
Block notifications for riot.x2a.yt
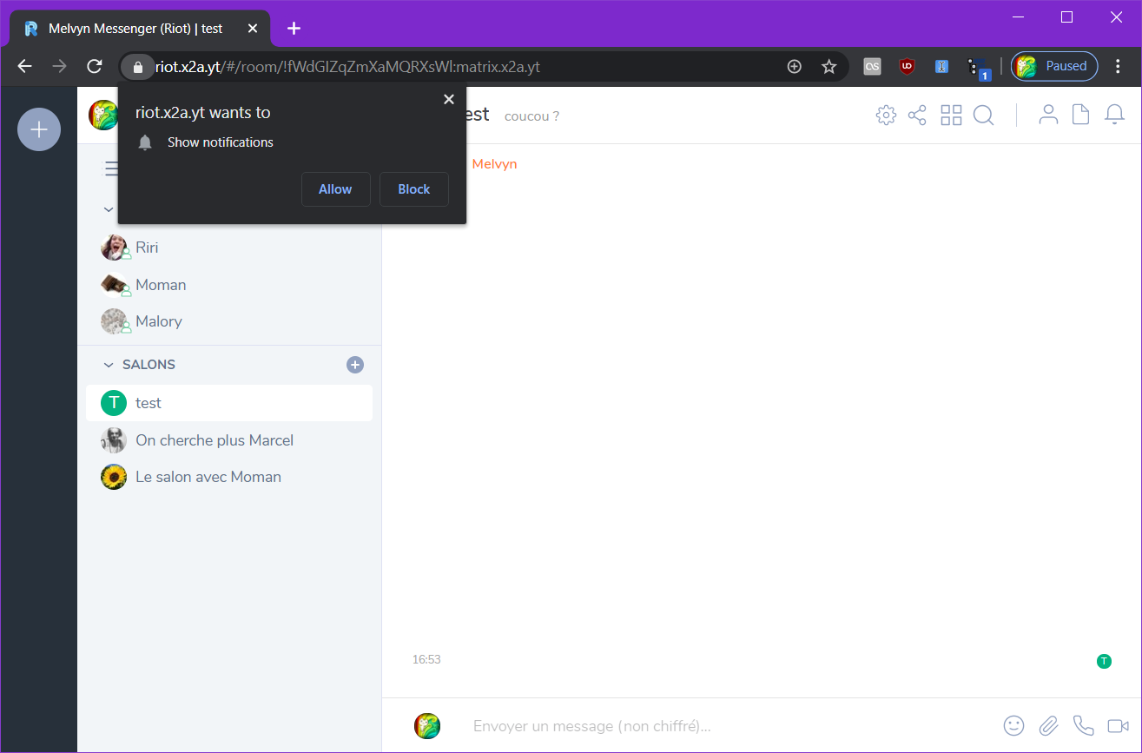tap(413, 189)
